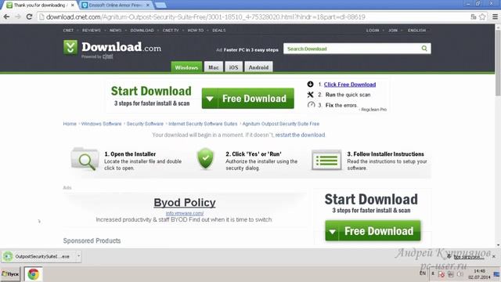501x282 pixels.
Task: Switch to the iOS platform tab
Action: (x=233, y=67)
